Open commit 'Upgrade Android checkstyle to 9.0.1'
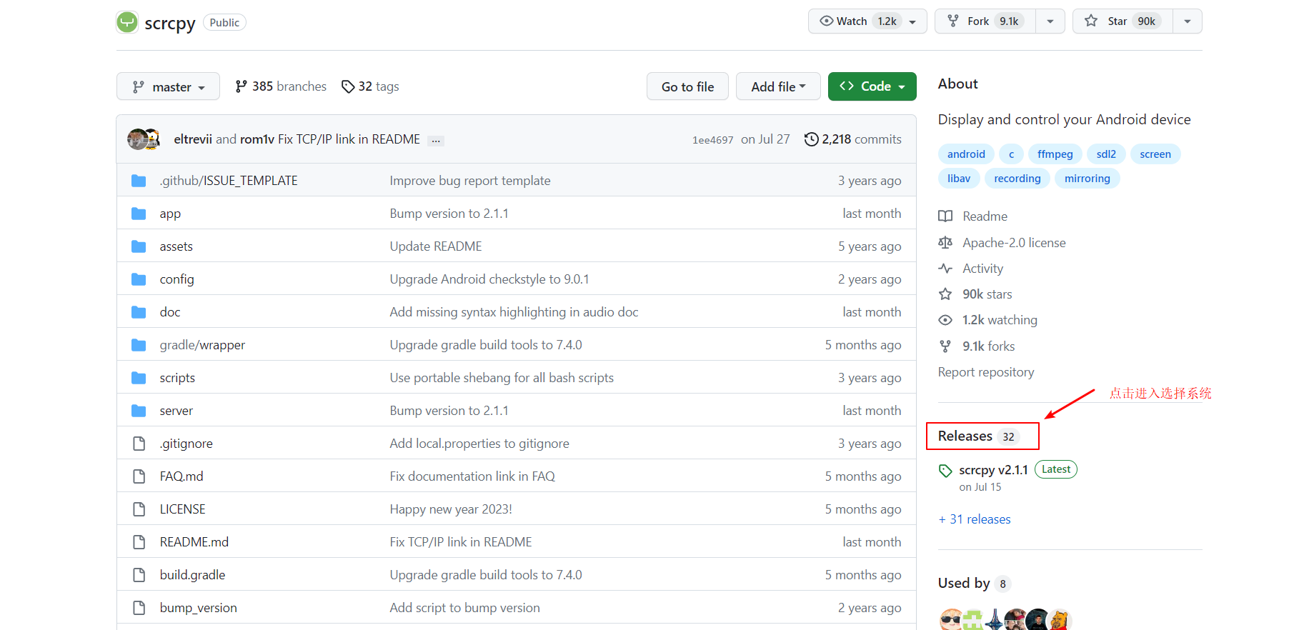This screenshot has height=630, width=1314. click(489, 279)
